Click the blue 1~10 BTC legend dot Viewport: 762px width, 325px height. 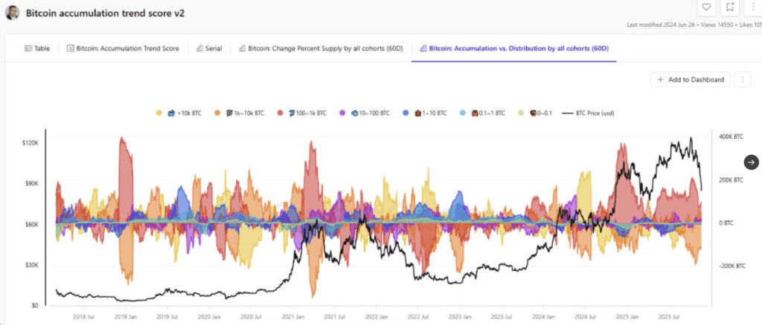tap(406, 113)
